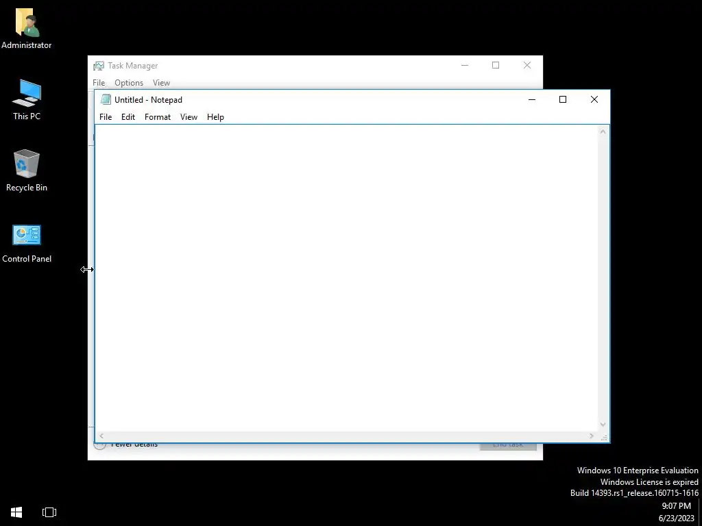Minimize the Notepad window
Image resolution: width=702 pixels, height=526 pixels.
pos(532,99)
